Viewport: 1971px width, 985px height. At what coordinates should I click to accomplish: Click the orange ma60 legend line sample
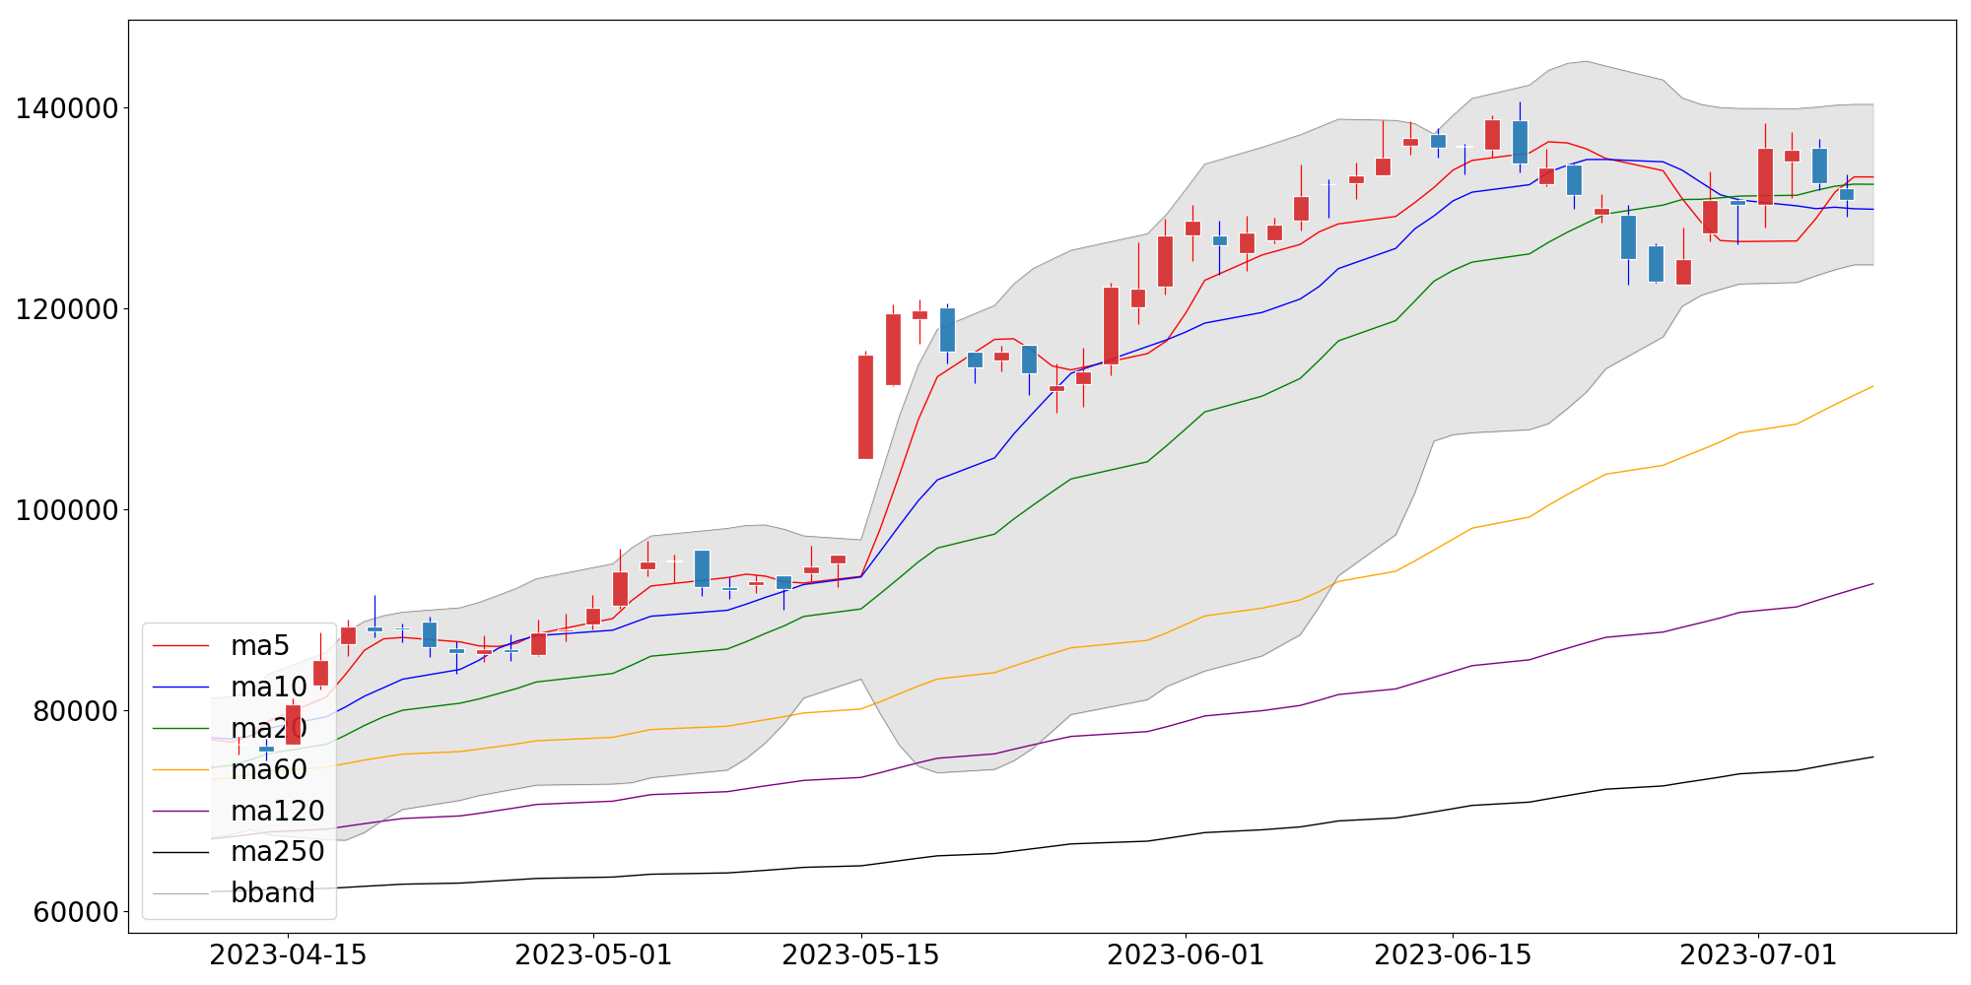click(181, 769)
